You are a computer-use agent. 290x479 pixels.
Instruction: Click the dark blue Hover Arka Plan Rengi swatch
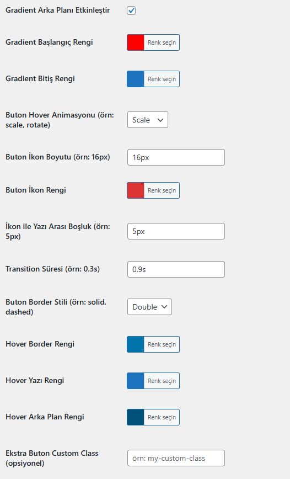point(136,417)
